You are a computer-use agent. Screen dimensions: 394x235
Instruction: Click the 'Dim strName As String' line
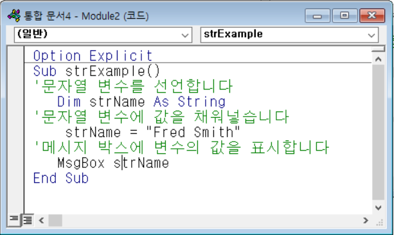tap(141, 102)
